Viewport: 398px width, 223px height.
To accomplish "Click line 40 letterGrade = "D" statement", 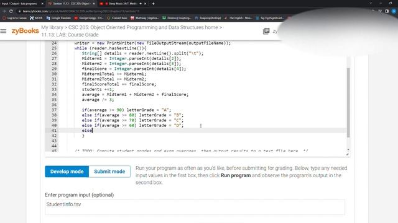I will point(161,125).
